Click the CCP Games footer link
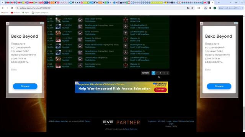 86,121
